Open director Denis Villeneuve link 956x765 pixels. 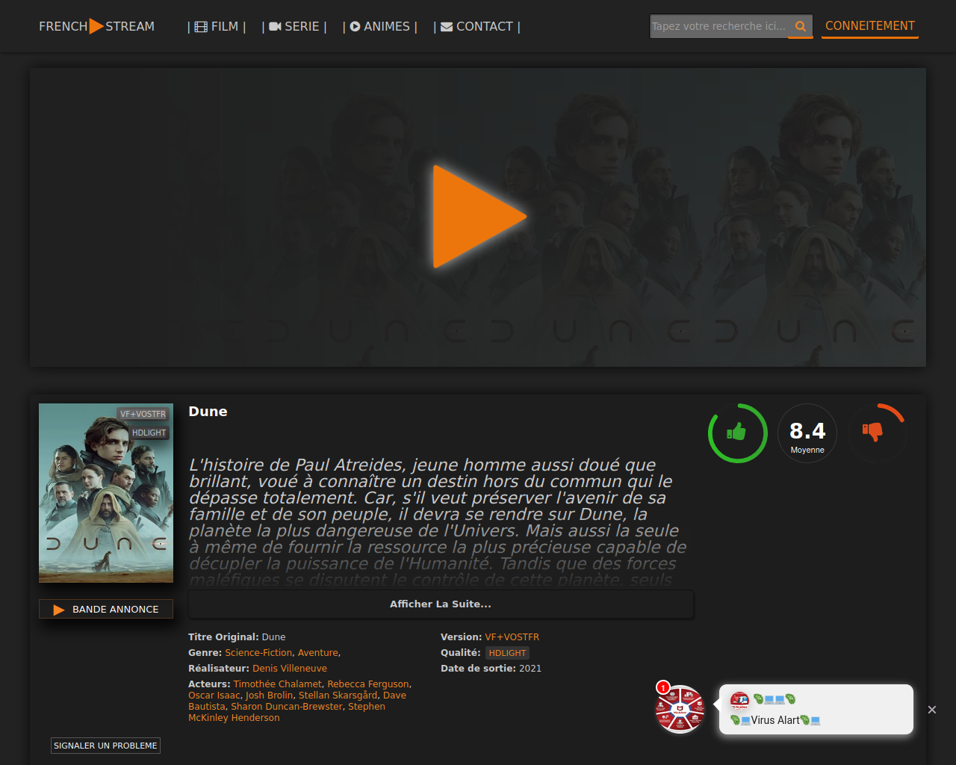click(290, 669)
